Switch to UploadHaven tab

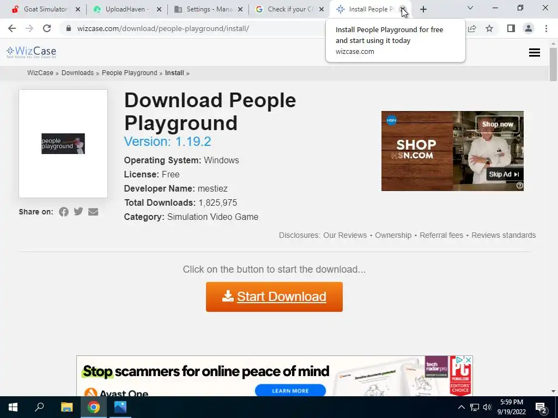(126, 9)
